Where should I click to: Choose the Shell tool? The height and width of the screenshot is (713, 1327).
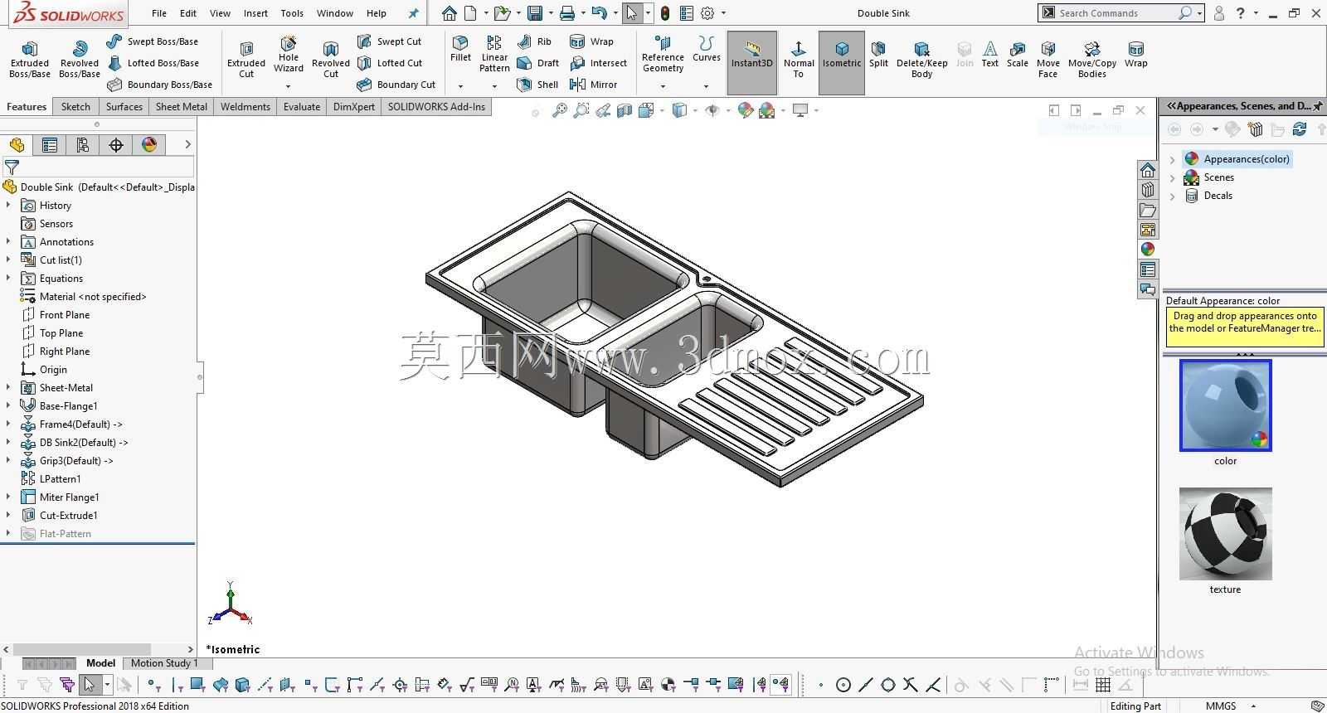tap(537, 85)
